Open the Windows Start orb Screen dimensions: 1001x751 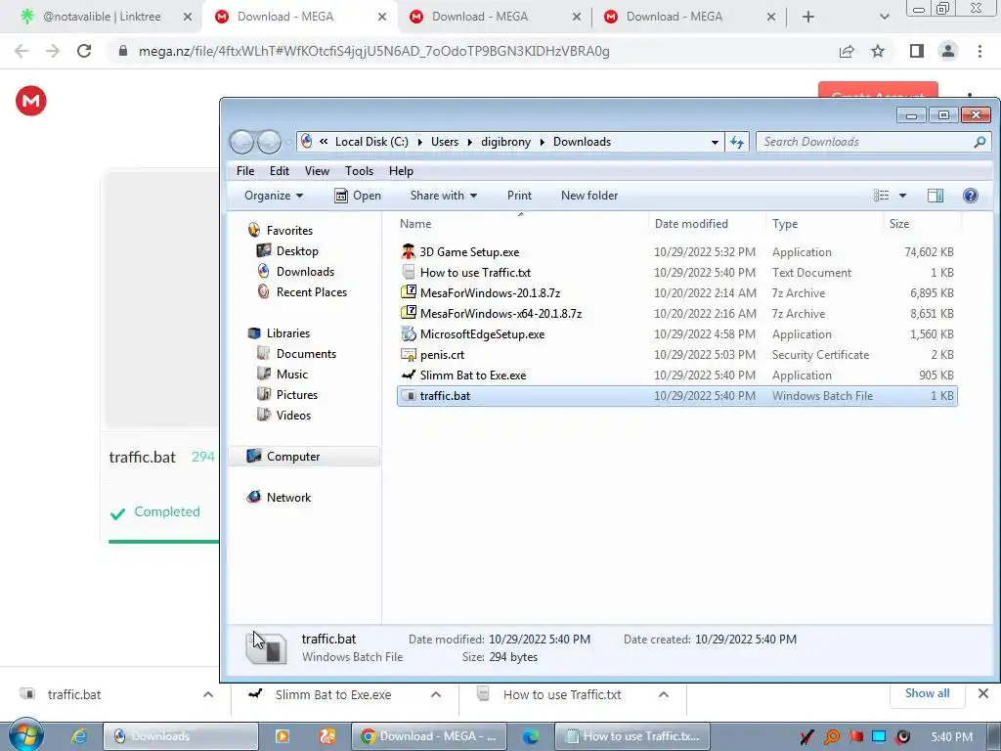click(25, 735)
